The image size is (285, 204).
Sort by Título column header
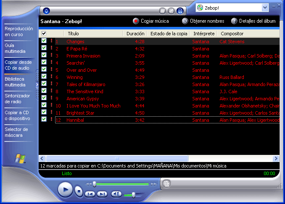tap(93, 34)
